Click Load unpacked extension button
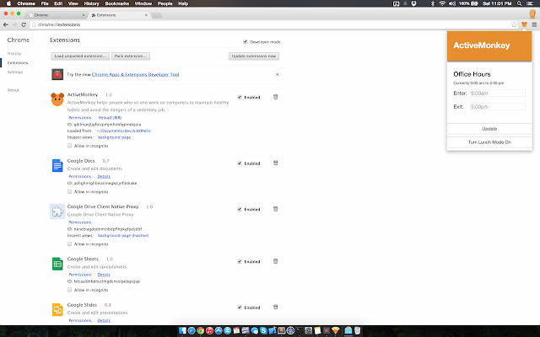The width and height of the screenshot is (540, 337). [x=80, y=56]
